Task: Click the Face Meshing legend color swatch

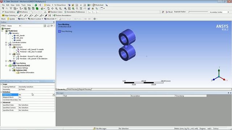Action: [59, 31]
